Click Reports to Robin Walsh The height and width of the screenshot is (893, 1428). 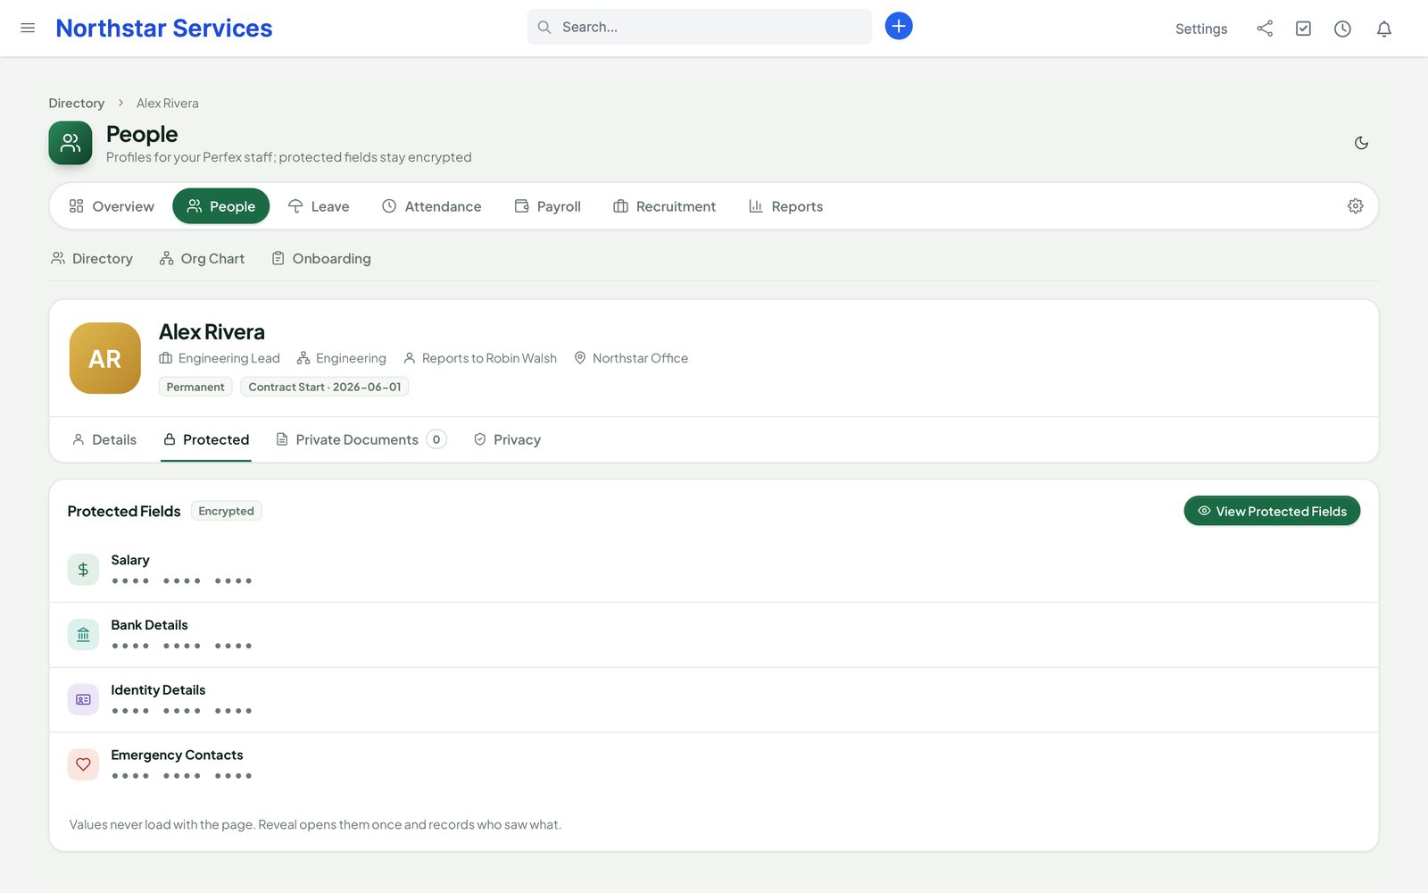pos(480,358)
